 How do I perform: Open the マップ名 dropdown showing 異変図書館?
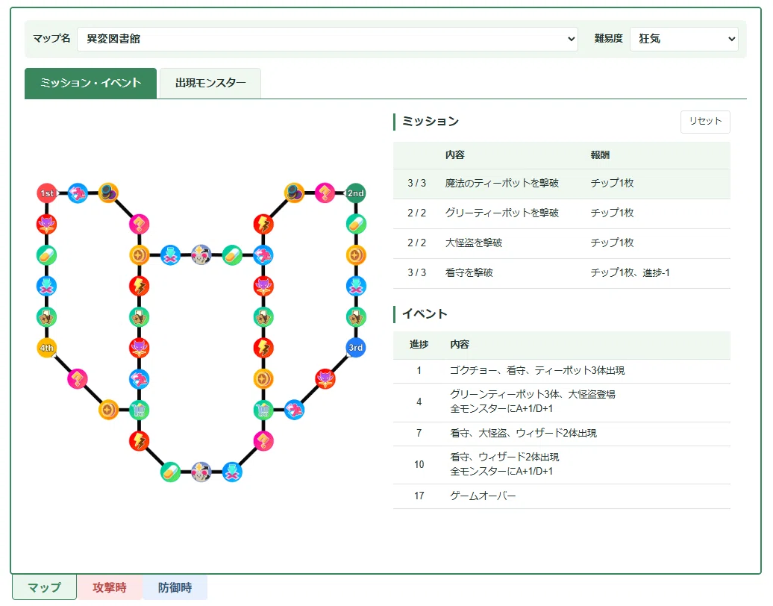pyautogui.click(x=328, y=39)
